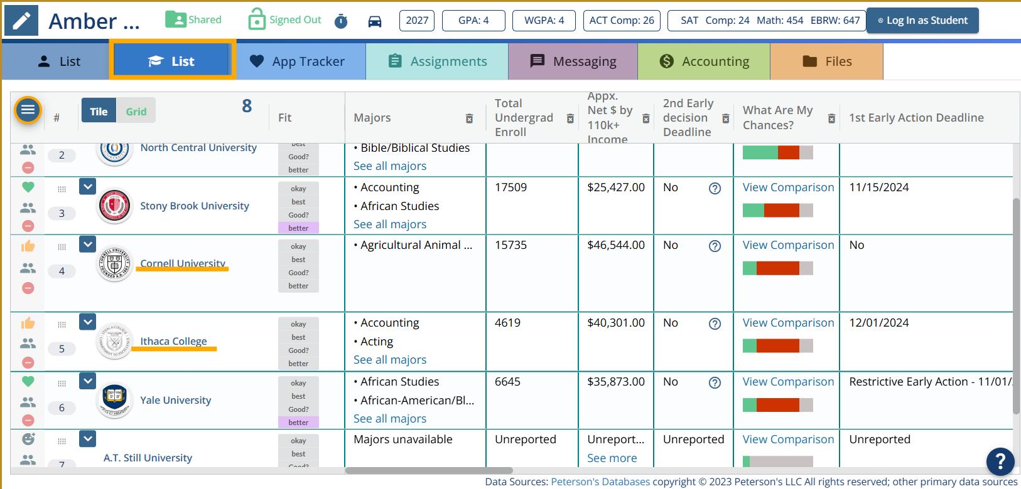1021x489 pixels.
Task: Click Cornell chances color bar
Action: click(x=777, y=268)
